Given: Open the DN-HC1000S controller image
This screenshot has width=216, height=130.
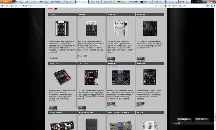Looking at the screenshot, I should (x=62, y=125).
